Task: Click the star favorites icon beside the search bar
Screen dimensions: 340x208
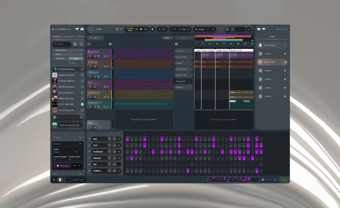Action: pos(75,44)
